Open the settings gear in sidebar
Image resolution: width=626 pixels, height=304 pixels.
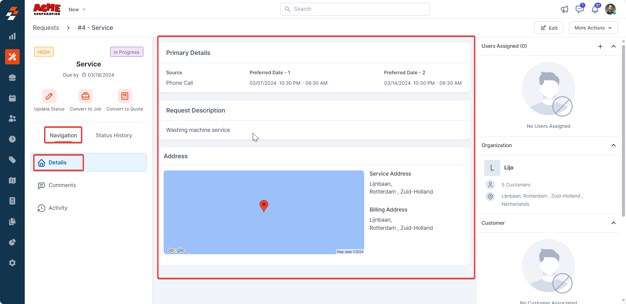click(12, 263)
